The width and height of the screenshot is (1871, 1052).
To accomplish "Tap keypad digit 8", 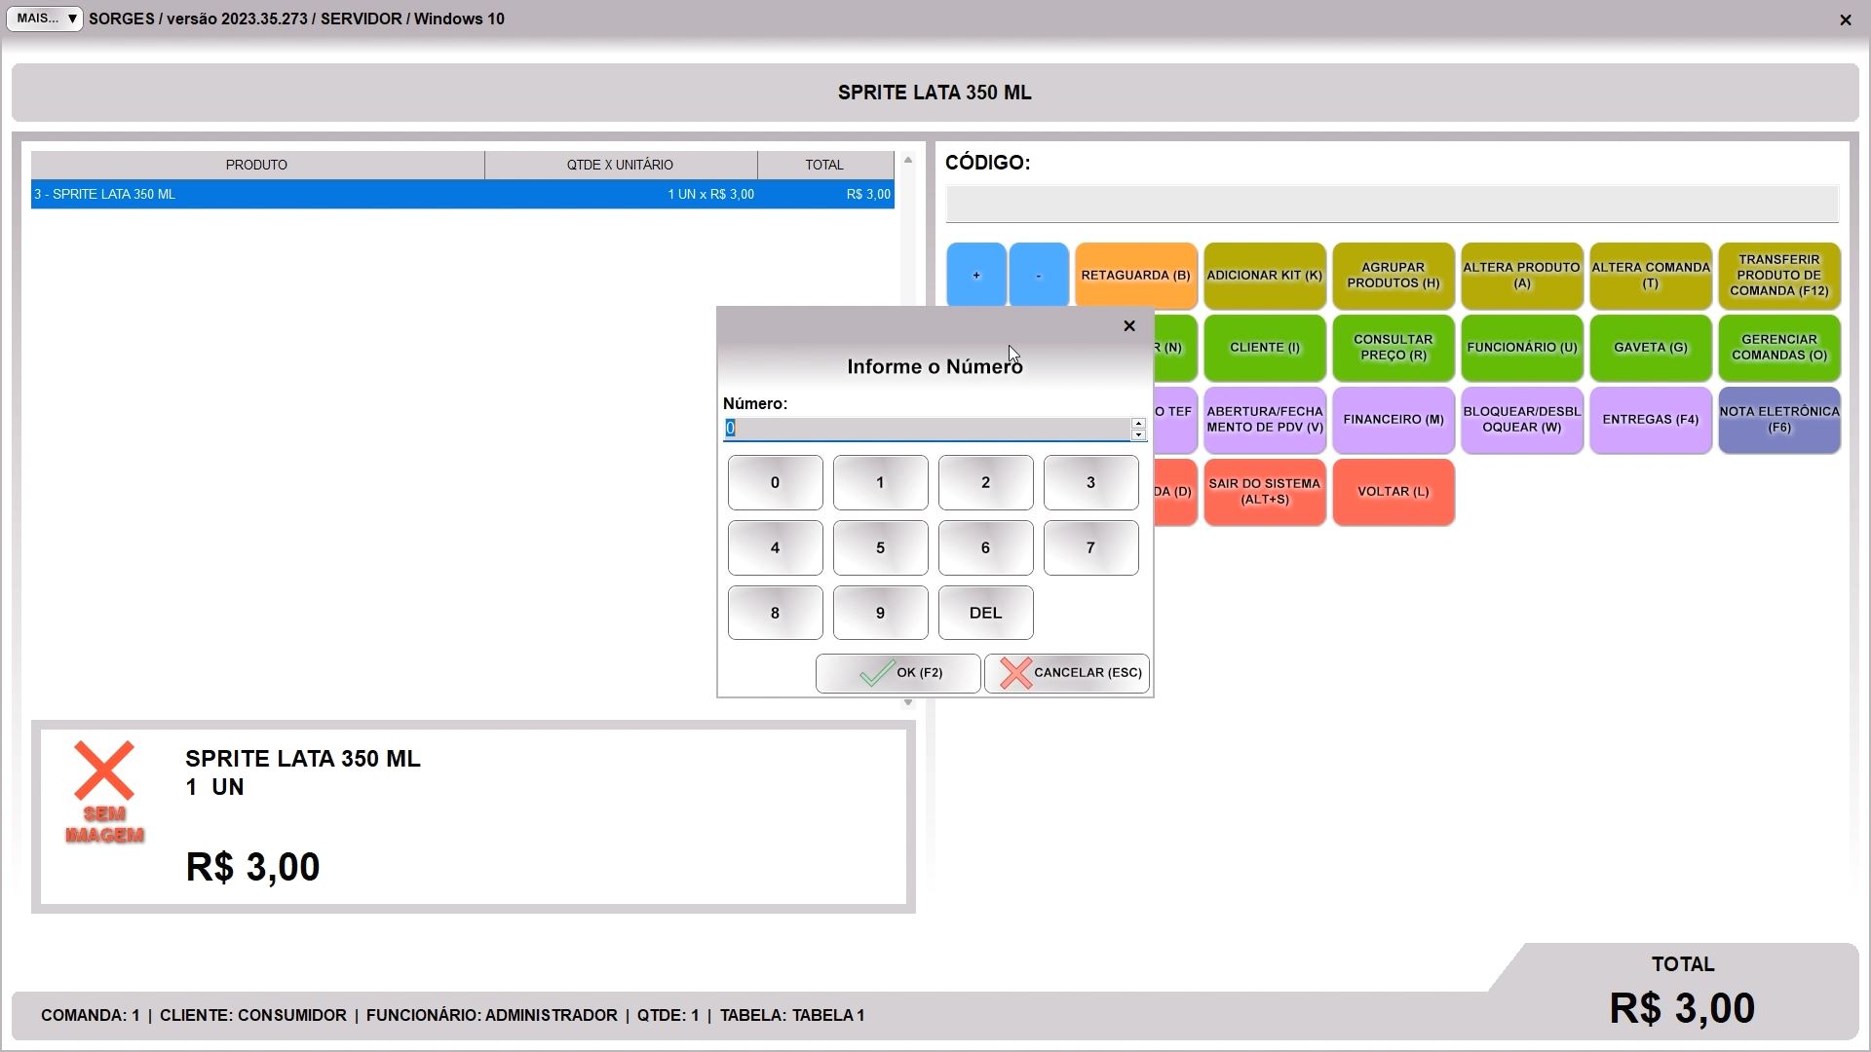I will (x=775, y=613).
